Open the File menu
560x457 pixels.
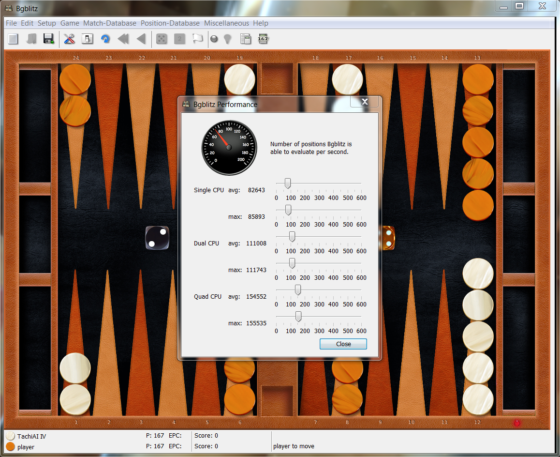pos(11,23)
